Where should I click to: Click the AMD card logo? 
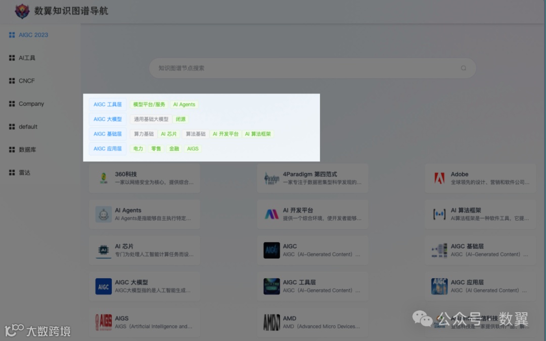pos(271,322)
